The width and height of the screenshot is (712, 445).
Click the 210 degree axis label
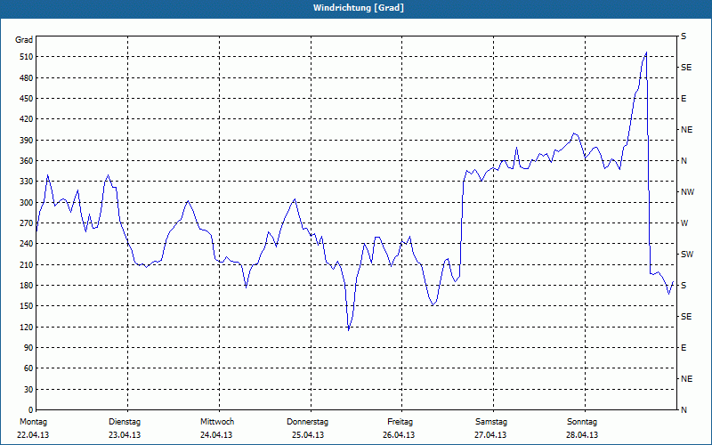coord(27,264)
